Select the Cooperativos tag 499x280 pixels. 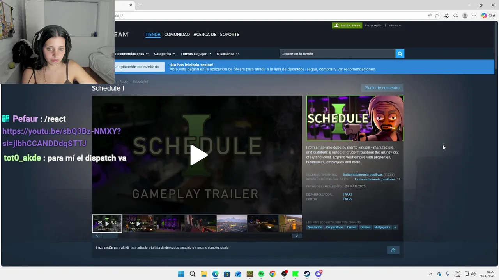[x=334, y=227]
